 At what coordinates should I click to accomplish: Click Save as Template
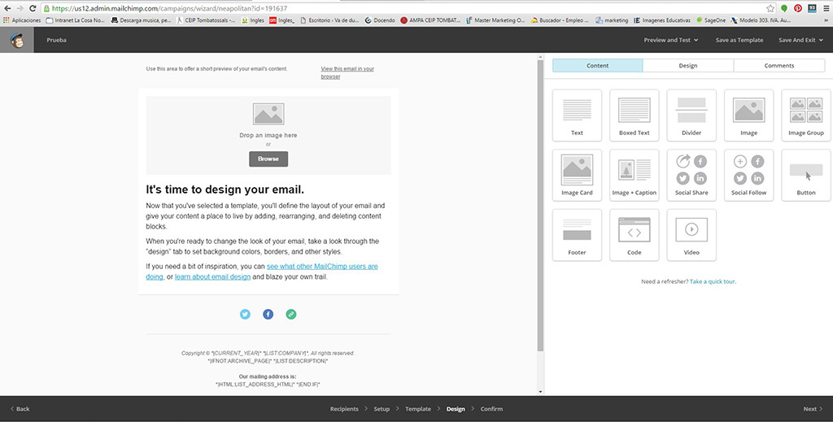point(739,40)
